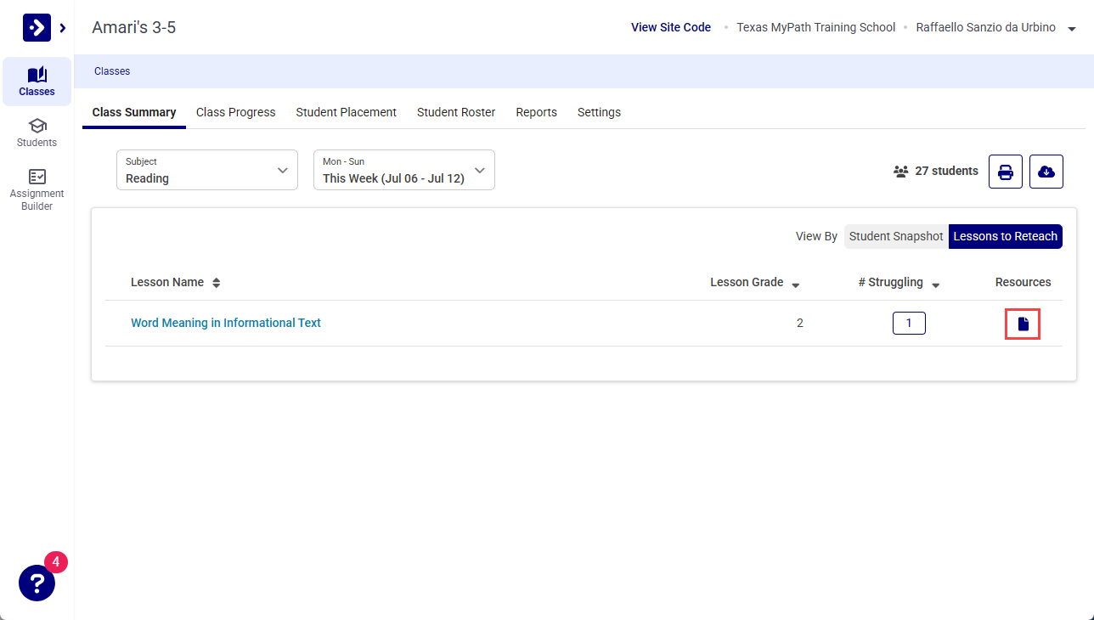Sort by Lesson Name arrows
Viewport: 1094px width, 620px height.
pos(217,283)
